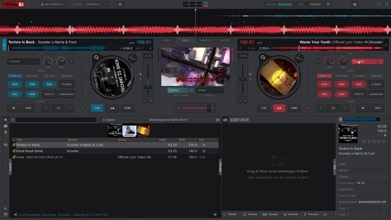Toggle the Bass stem pad on left deck
This screenshot has height=220, width=391.
point(49,84)
